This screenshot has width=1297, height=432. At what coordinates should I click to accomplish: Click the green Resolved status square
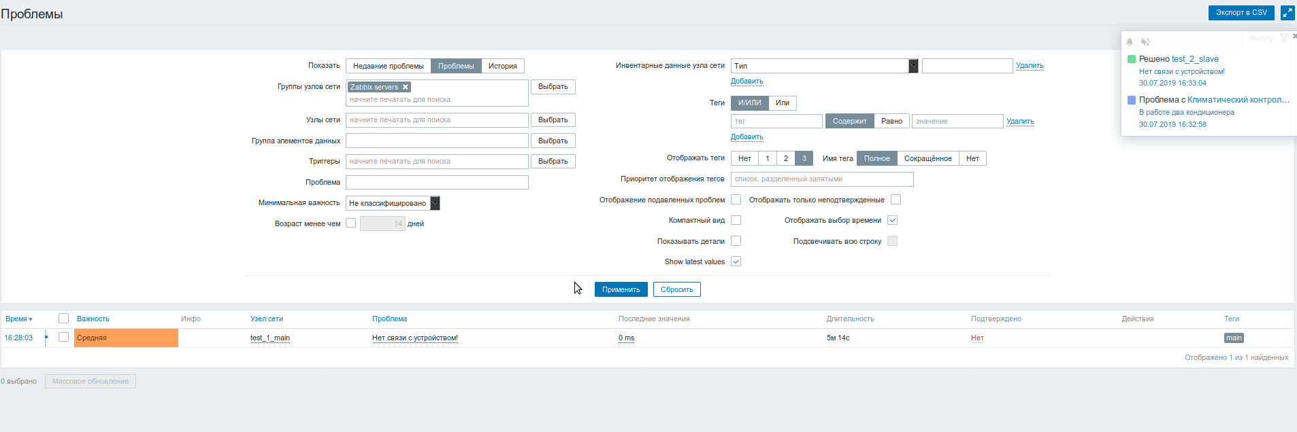click(x=1132, y=59)
